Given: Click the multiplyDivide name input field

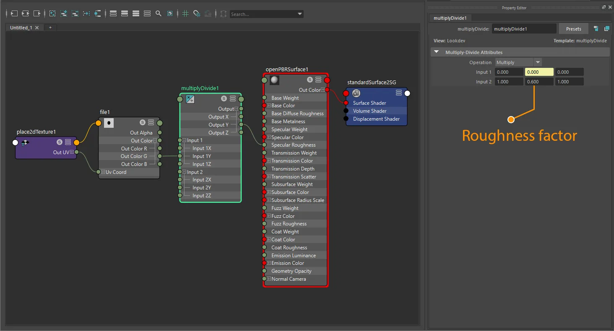Looking at the screenshot, I should pyautogui.click(x=525, y=29).
